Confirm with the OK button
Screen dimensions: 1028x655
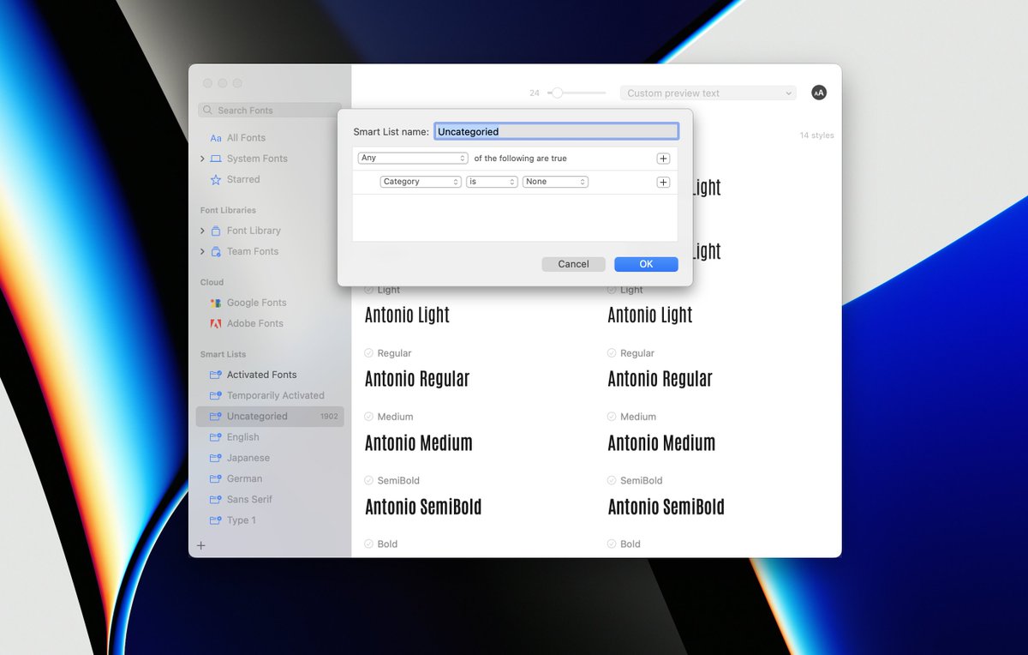646,264
